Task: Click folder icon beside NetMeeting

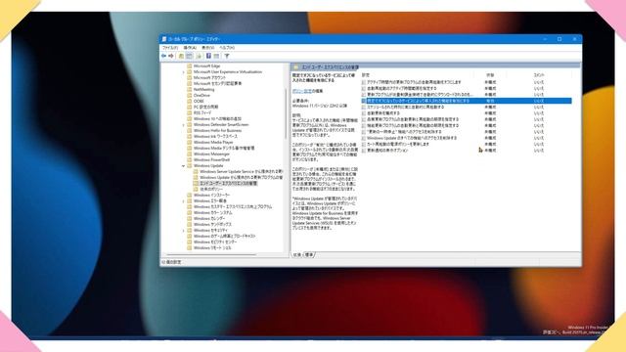Action: pos(190,89)
